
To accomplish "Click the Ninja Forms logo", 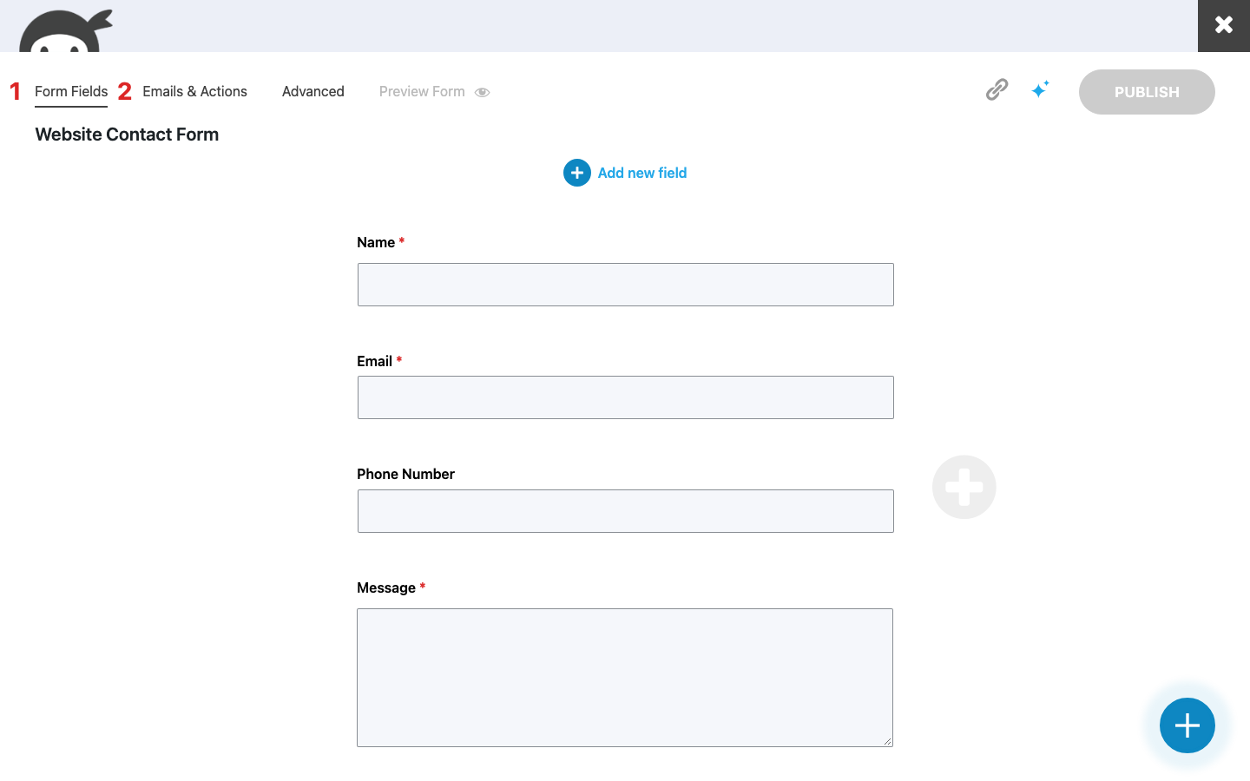I will 66,31.
